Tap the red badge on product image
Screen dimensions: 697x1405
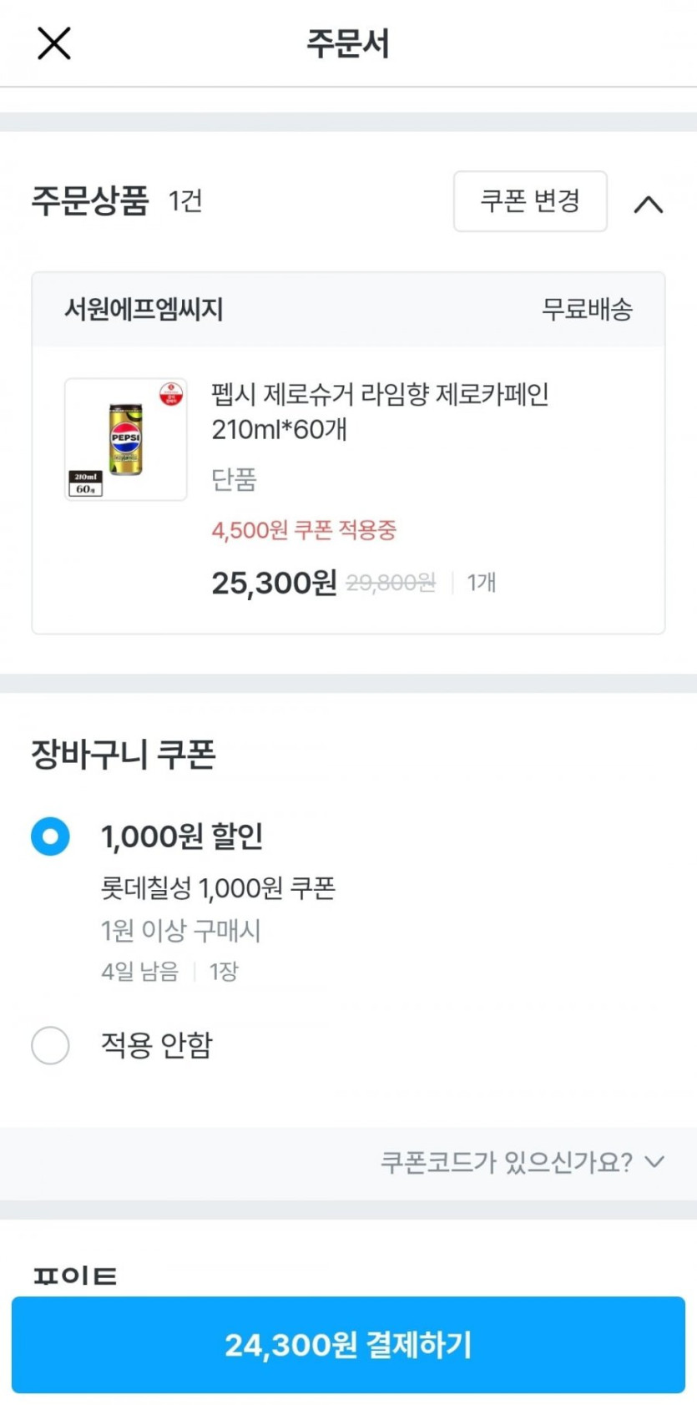171,393
